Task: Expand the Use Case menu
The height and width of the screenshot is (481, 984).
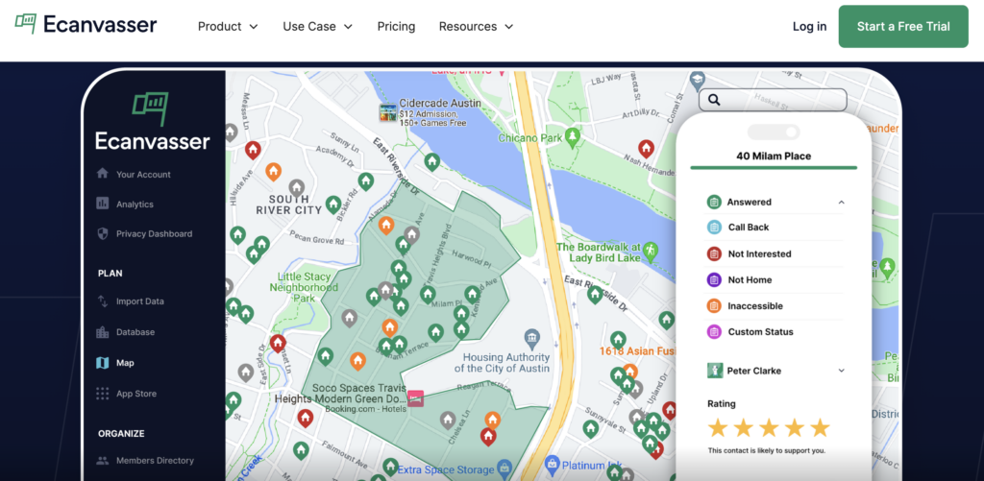Action: click(317, 26)
